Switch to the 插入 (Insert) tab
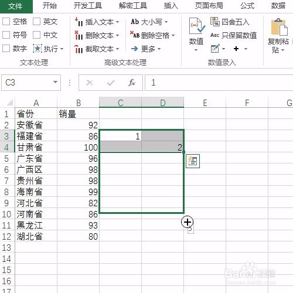The height and width of the screenshot is (293, 293). pos(171,6)
